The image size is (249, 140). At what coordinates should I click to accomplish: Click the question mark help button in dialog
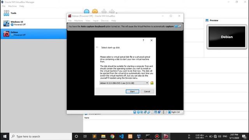[143, 40]
